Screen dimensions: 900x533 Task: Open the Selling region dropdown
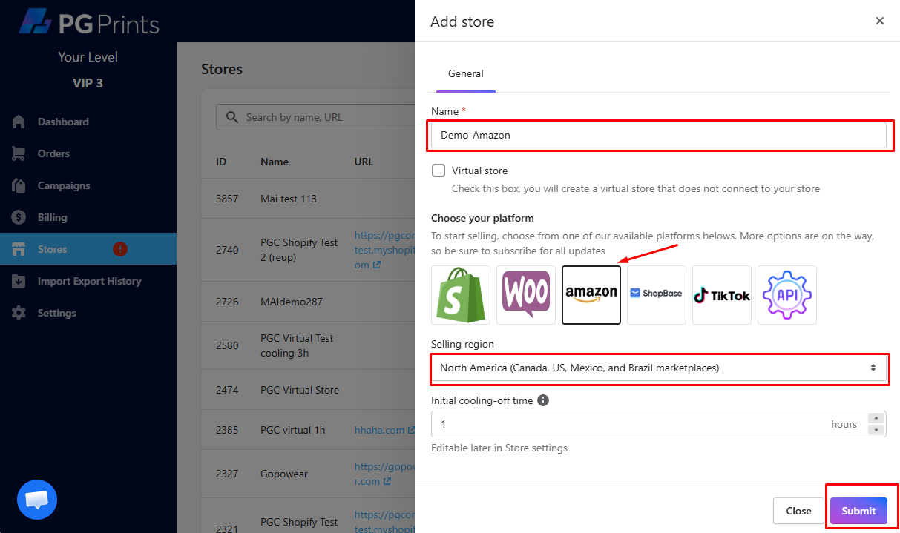[x=658, y=368]
